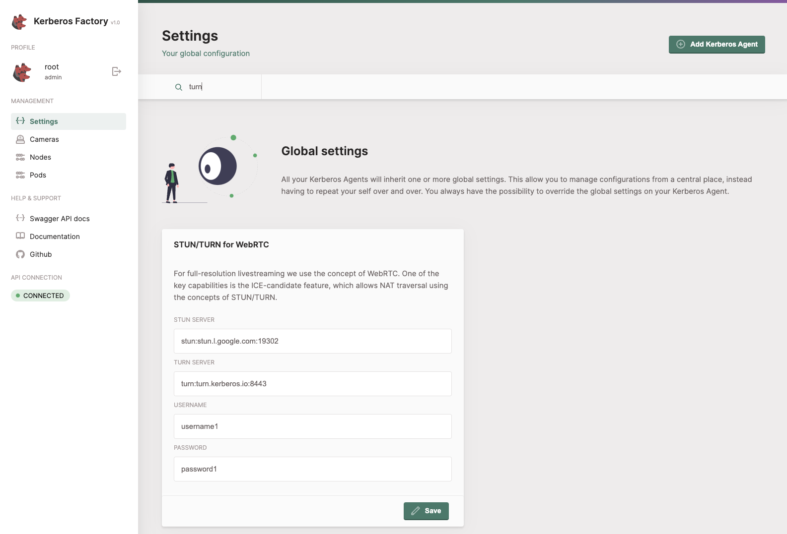Click the logout icon beside root profile
Viewport: 787px width, 534px height.
tap(117, 71)
